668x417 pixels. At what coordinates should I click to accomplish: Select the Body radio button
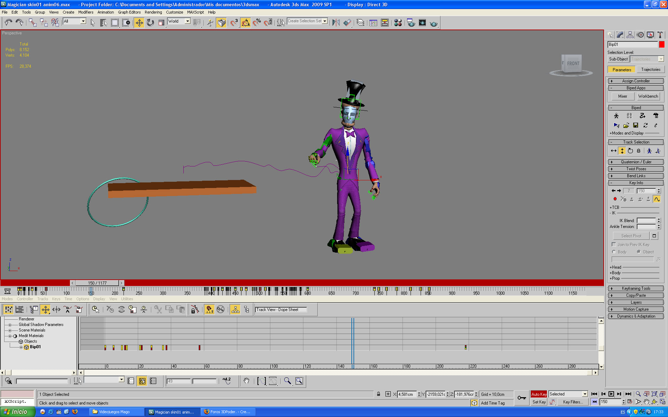tap(614, 252)
